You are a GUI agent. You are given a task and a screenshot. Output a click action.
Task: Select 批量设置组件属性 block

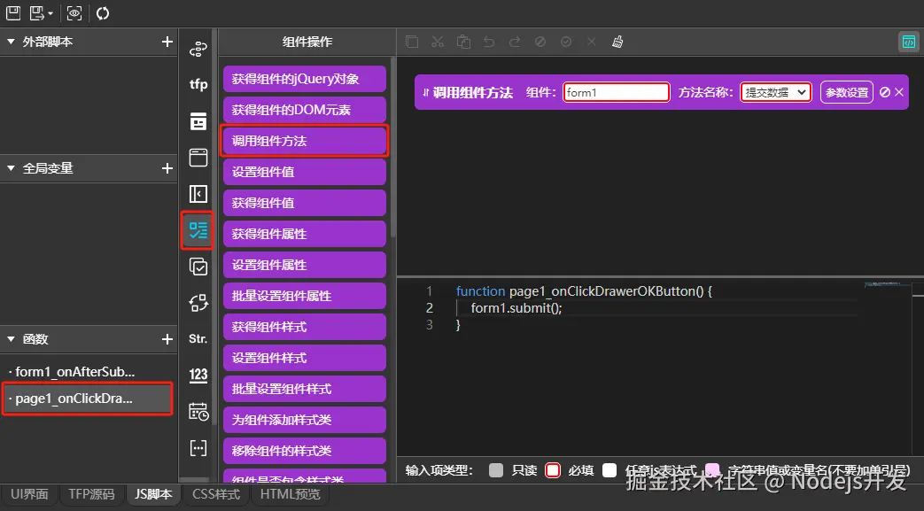point(305,296)
